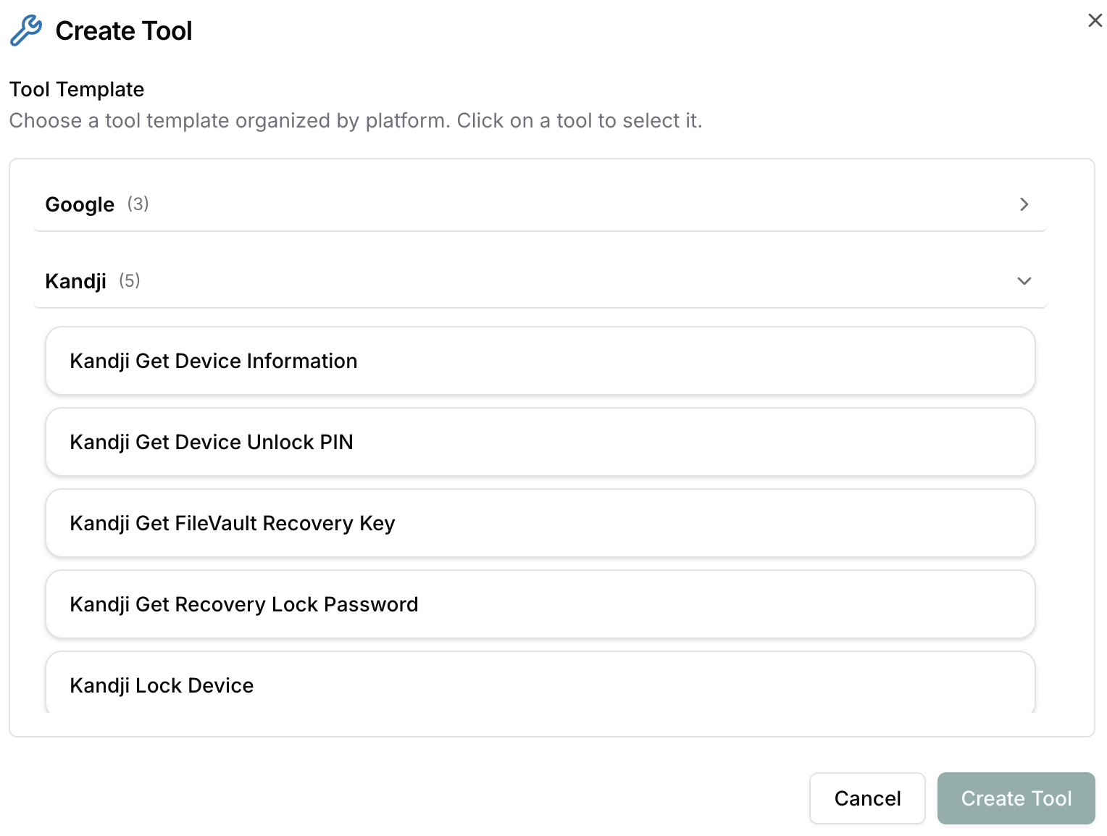Click the Google count indicator (3)
The image size is (1107, 836).
138,204
